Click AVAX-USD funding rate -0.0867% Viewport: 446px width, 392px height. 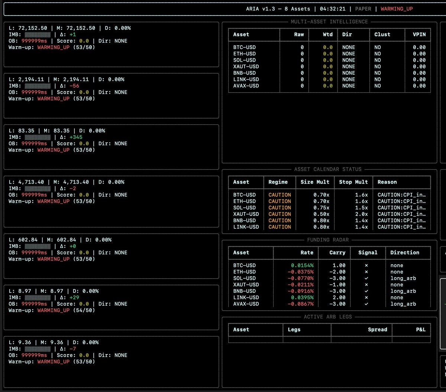coord(300,304)
